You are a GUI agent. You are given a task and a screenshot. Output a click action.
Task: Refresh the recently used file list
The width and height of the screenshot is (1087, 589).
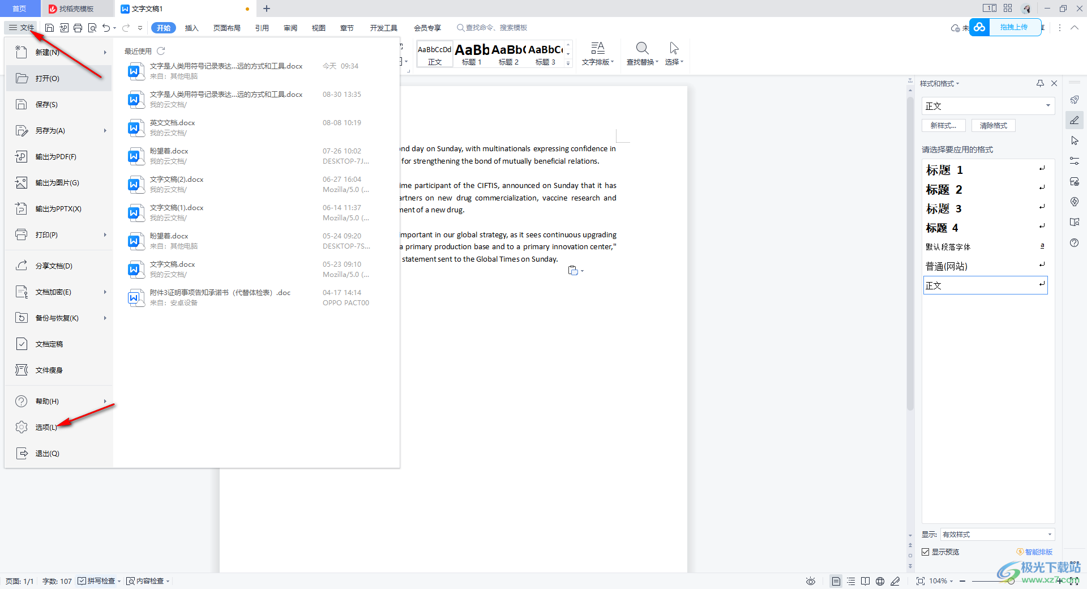coord(161,51)
